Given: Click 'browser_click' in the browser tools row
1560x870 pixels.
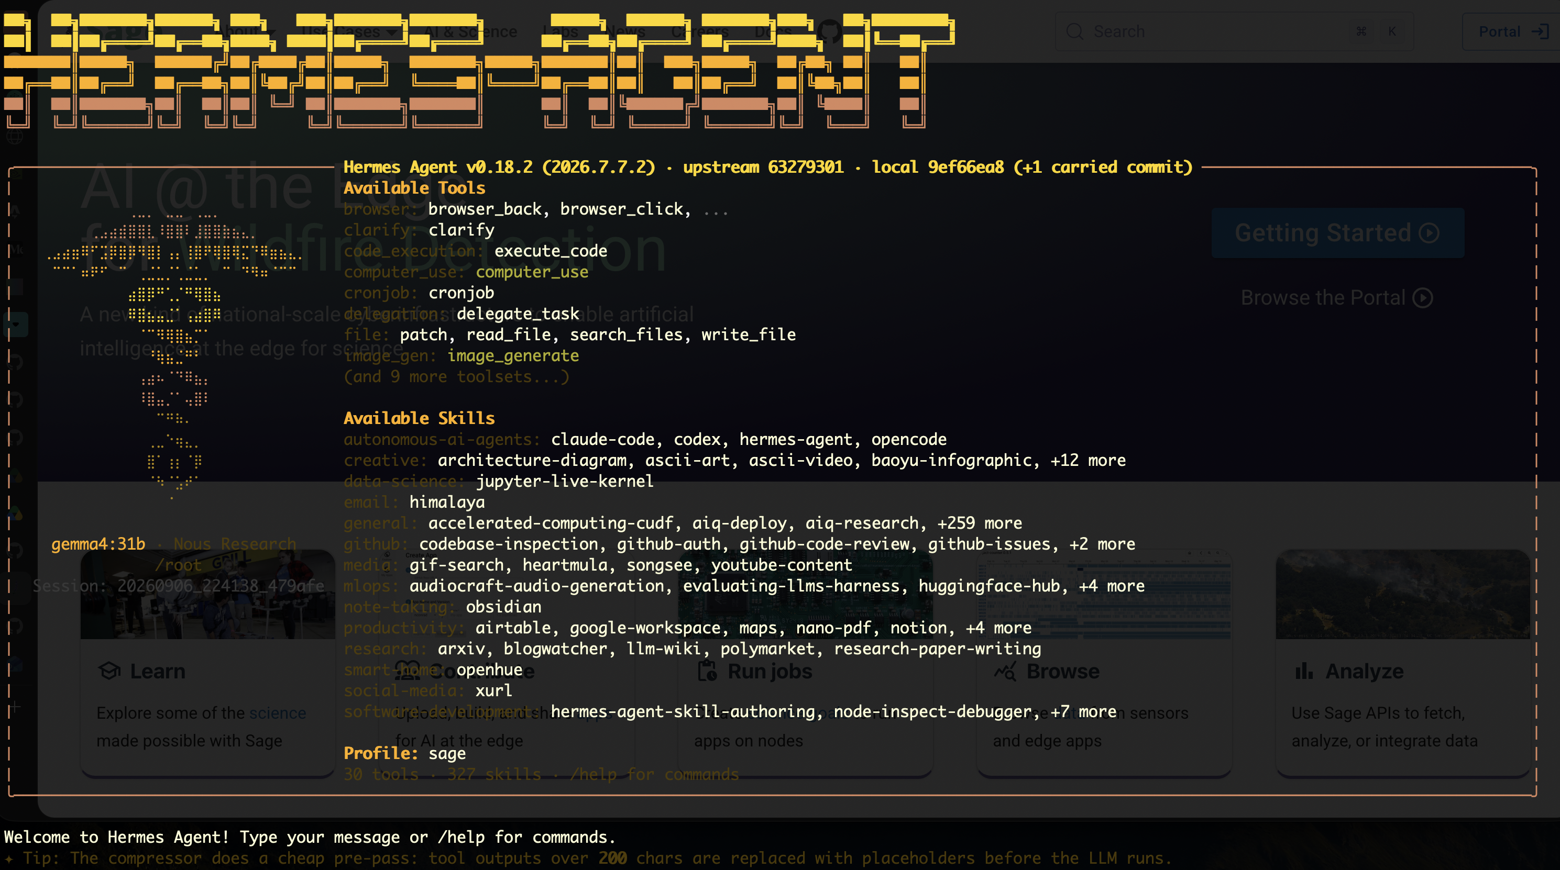Looking at the screenshot, I should (x=621, y=209).
